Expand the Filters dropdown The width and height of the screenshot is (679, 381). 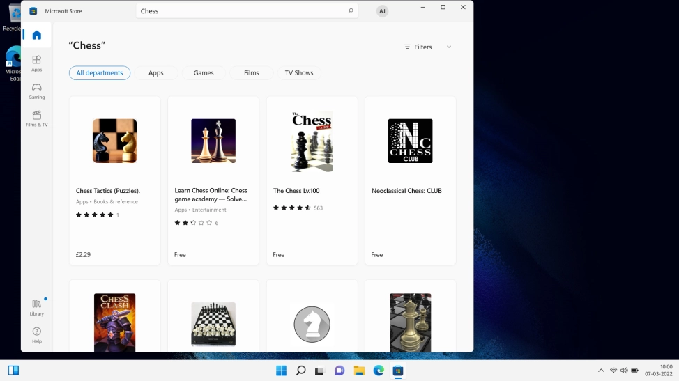tap(427, 47)
